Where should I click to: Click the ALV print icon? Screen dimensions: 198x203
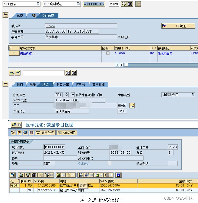pyautogui.click(x=81, y=175)
